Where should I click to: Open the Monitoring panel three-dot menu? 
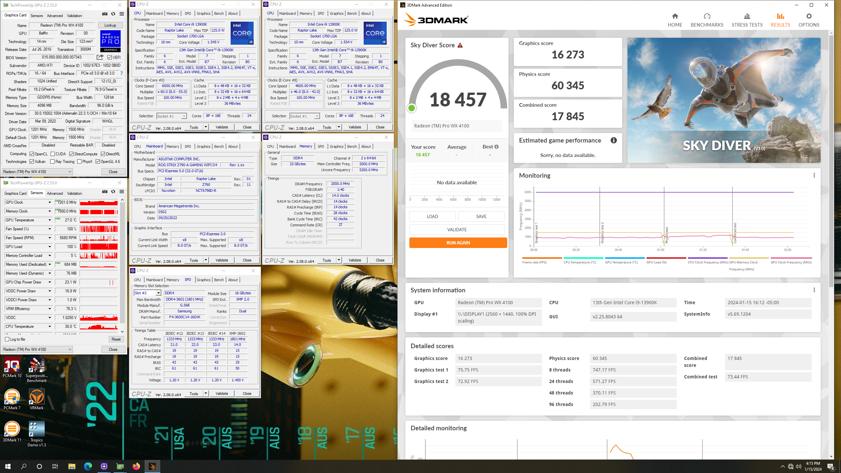814,175
